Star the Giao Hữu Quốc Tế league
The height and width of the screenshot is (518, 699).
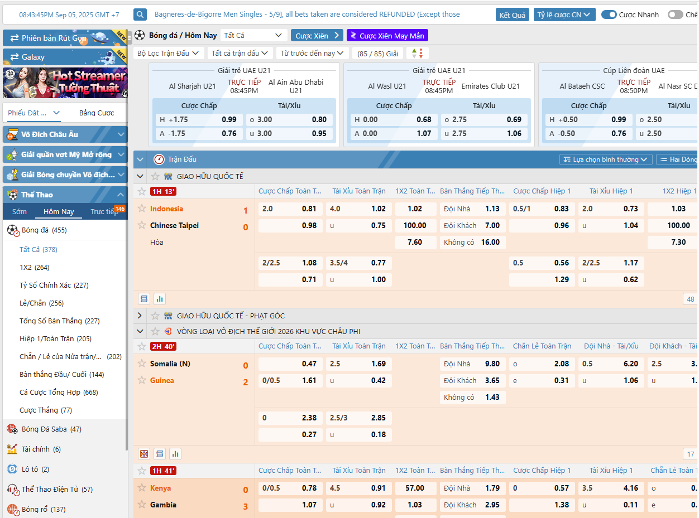click(156, 176)
